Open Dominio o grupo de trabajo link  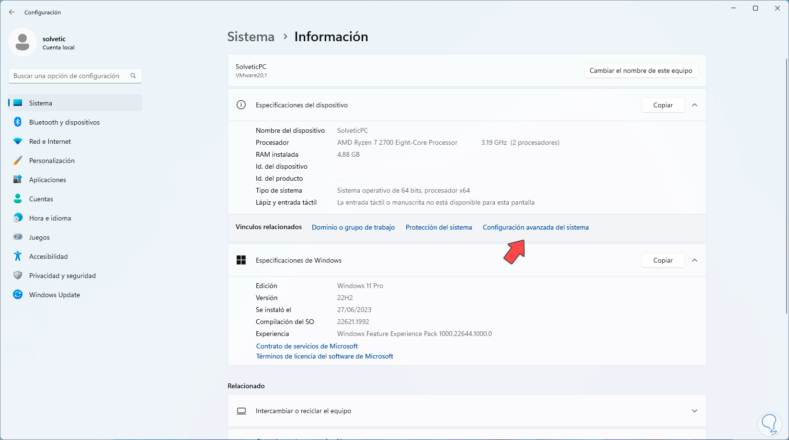(353, 227)
